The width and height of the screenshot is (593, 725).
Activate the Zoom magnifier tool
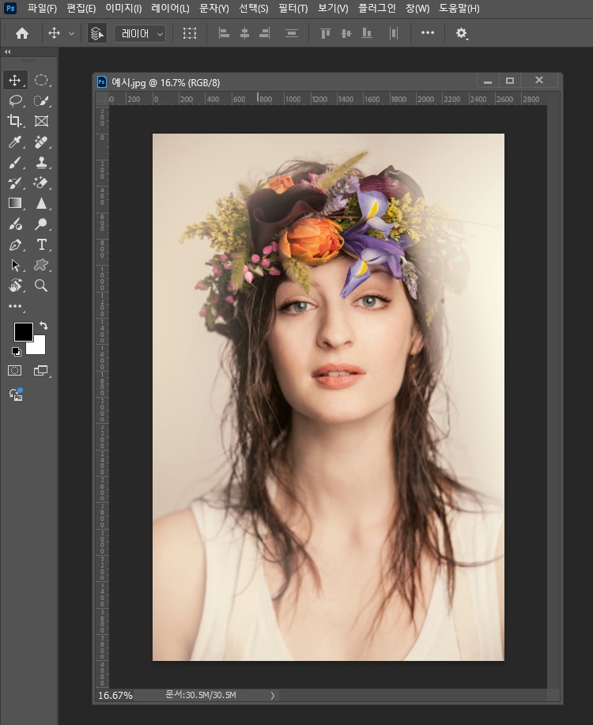click(41, 285)
